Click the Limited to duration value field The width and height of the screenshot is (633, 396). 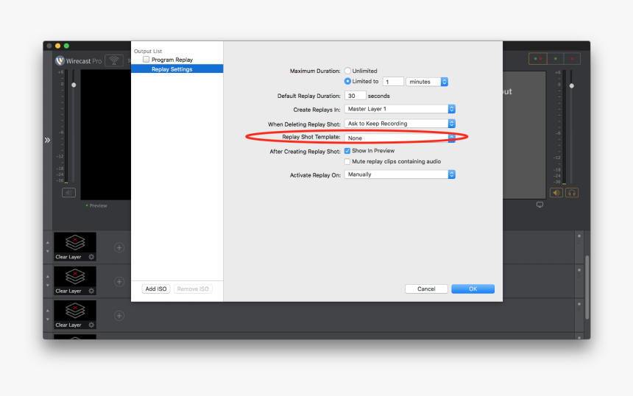click(x=393, y=82)
